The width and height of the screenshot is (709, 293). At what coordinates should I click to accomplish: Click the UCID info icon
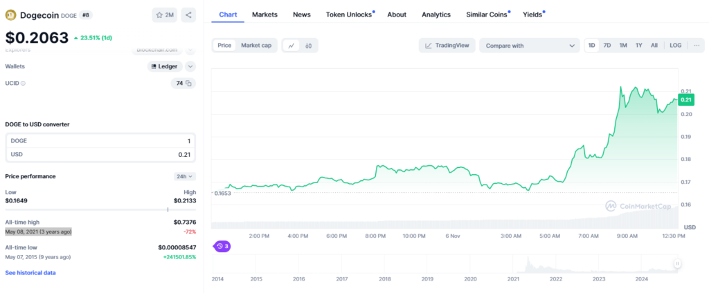[x=23, y=84]
